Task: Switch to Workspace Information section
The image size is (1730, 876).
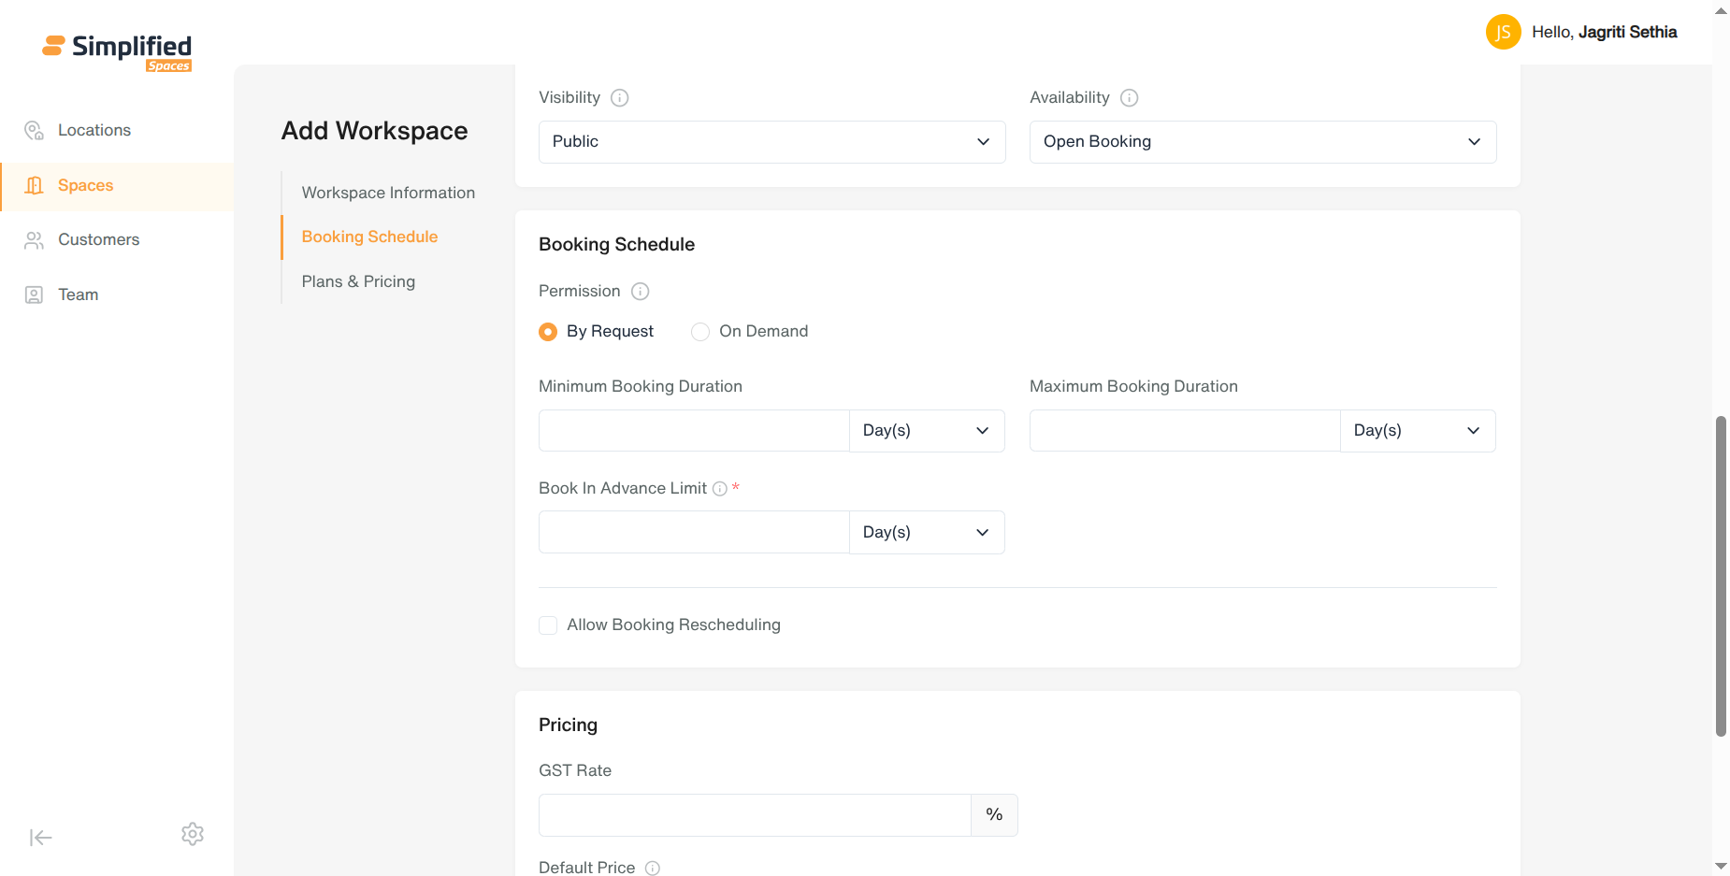Action: 388,193
